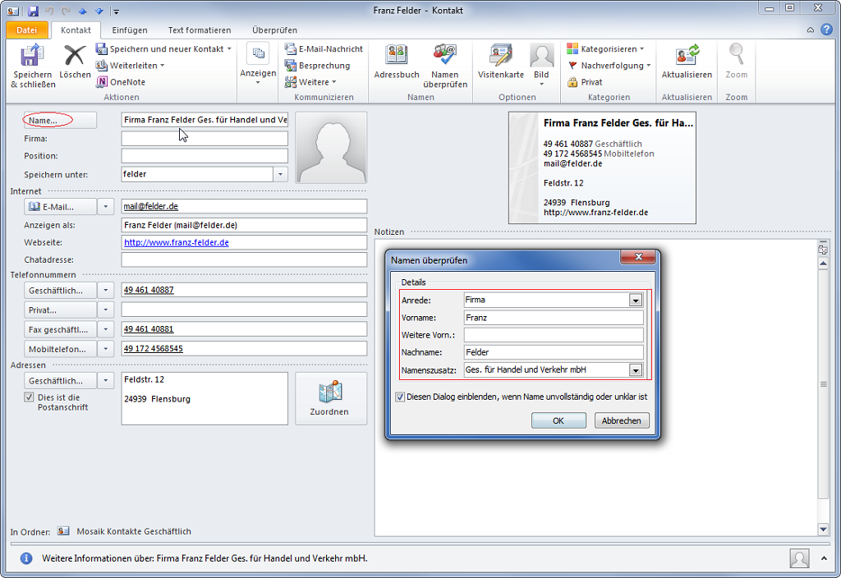Image resolution: width=841 pixels, height=578 pixels.
Task: Uncheck 'Diesen Dialog einblenden' checkbox
Action: click(400, 397)
